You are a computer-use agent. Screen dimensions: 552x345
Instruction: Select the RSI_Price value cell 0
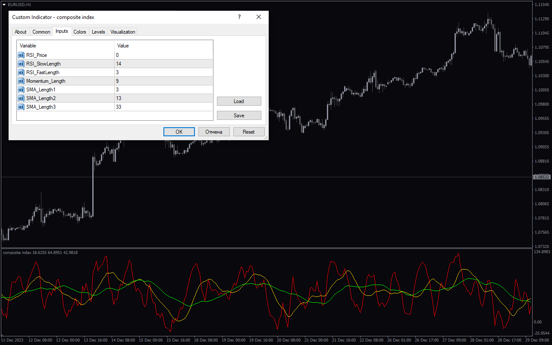(163, 55)
